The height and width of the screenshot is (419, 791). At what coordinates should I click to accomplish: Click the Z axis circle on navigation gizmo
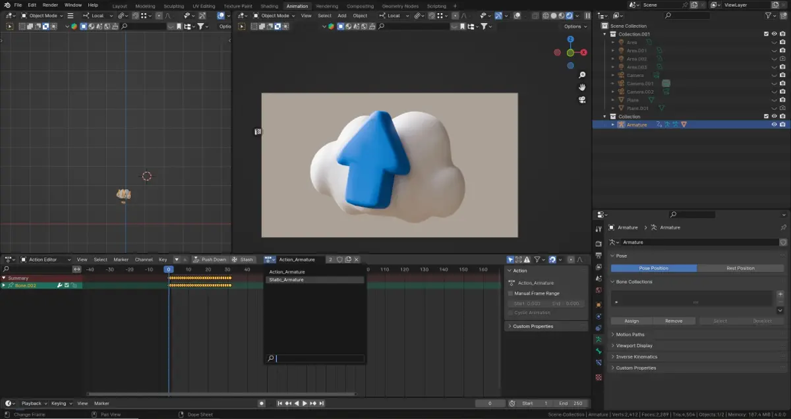[570, 40]
